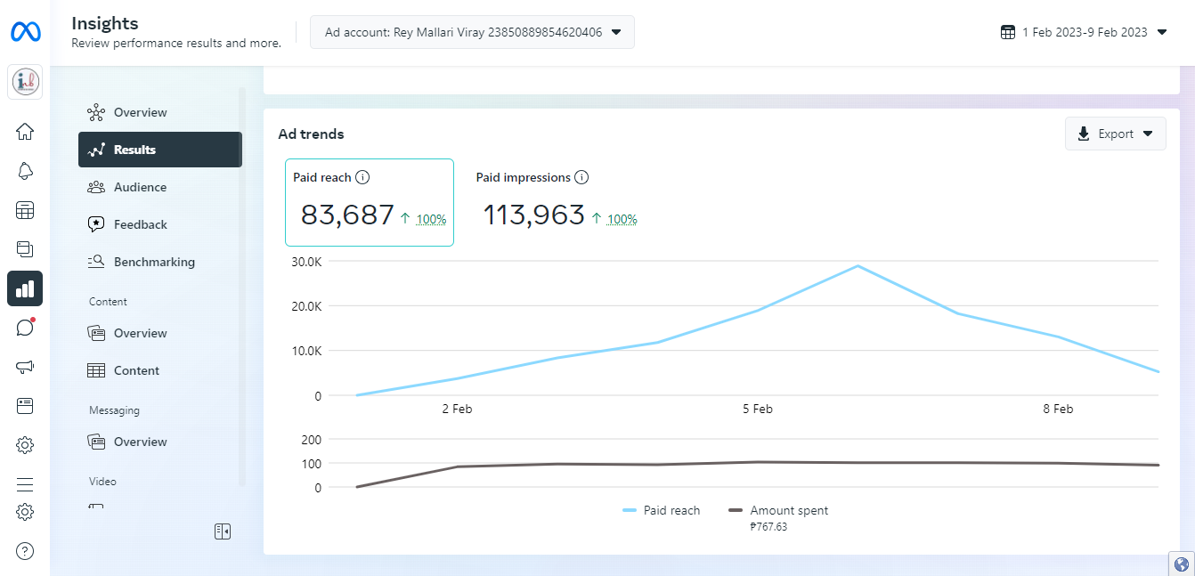Toggle the Paid reach legend series
Viewport: 1195px width, 576px height.
(662, 511)
